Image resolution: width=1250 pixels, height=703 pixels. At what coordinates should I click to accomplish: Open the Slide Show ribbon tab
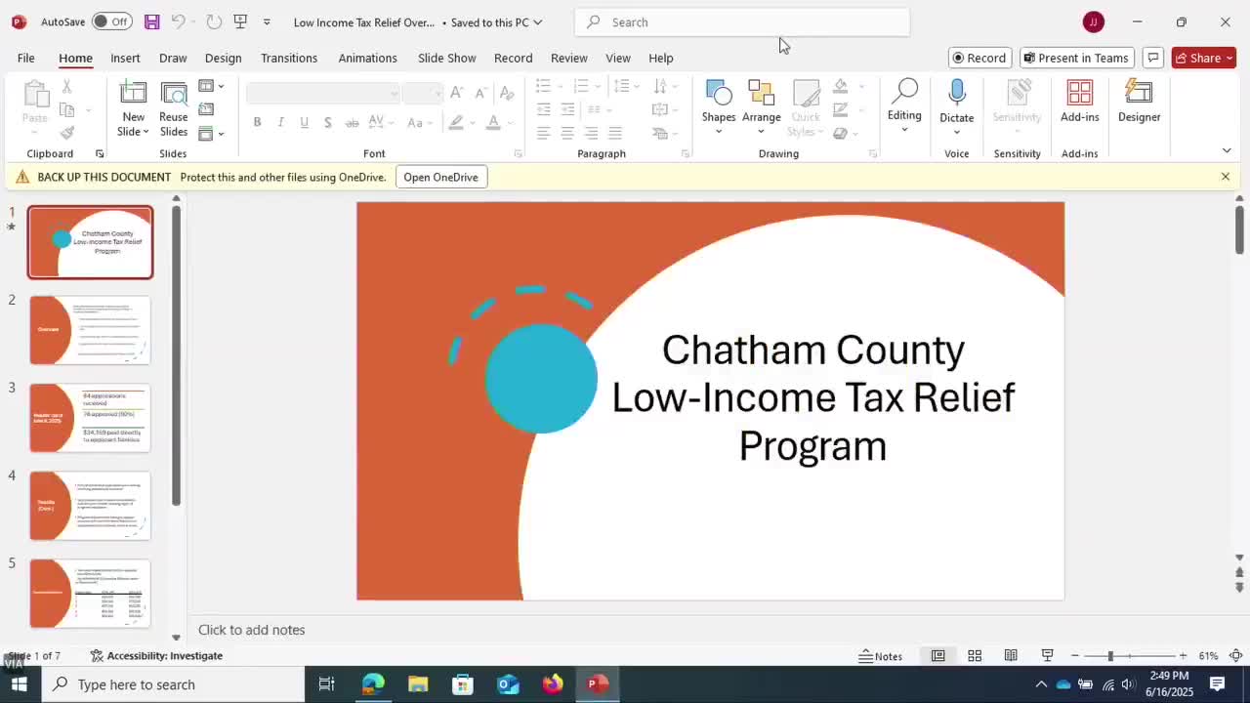(446, 58)
